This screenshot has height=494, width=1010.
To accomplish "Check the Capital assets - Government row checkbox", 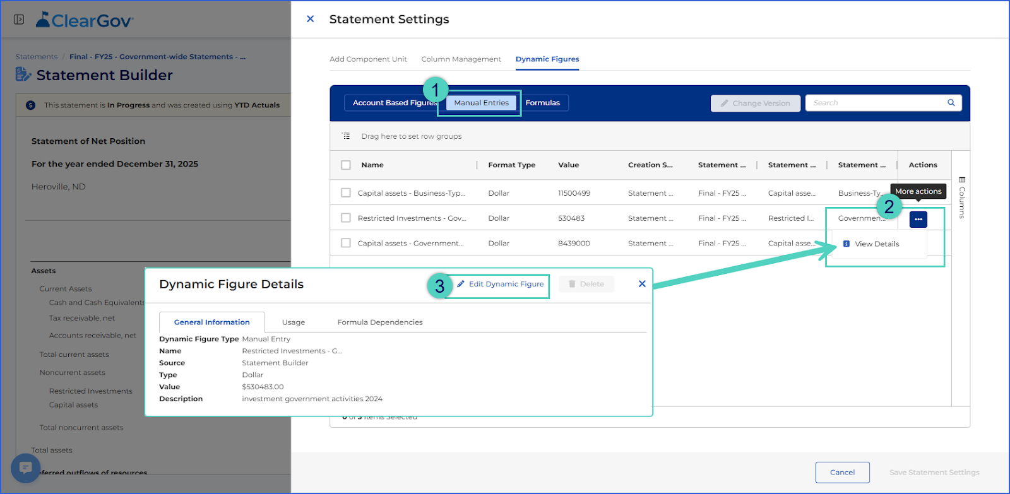I will click(346, 243).
